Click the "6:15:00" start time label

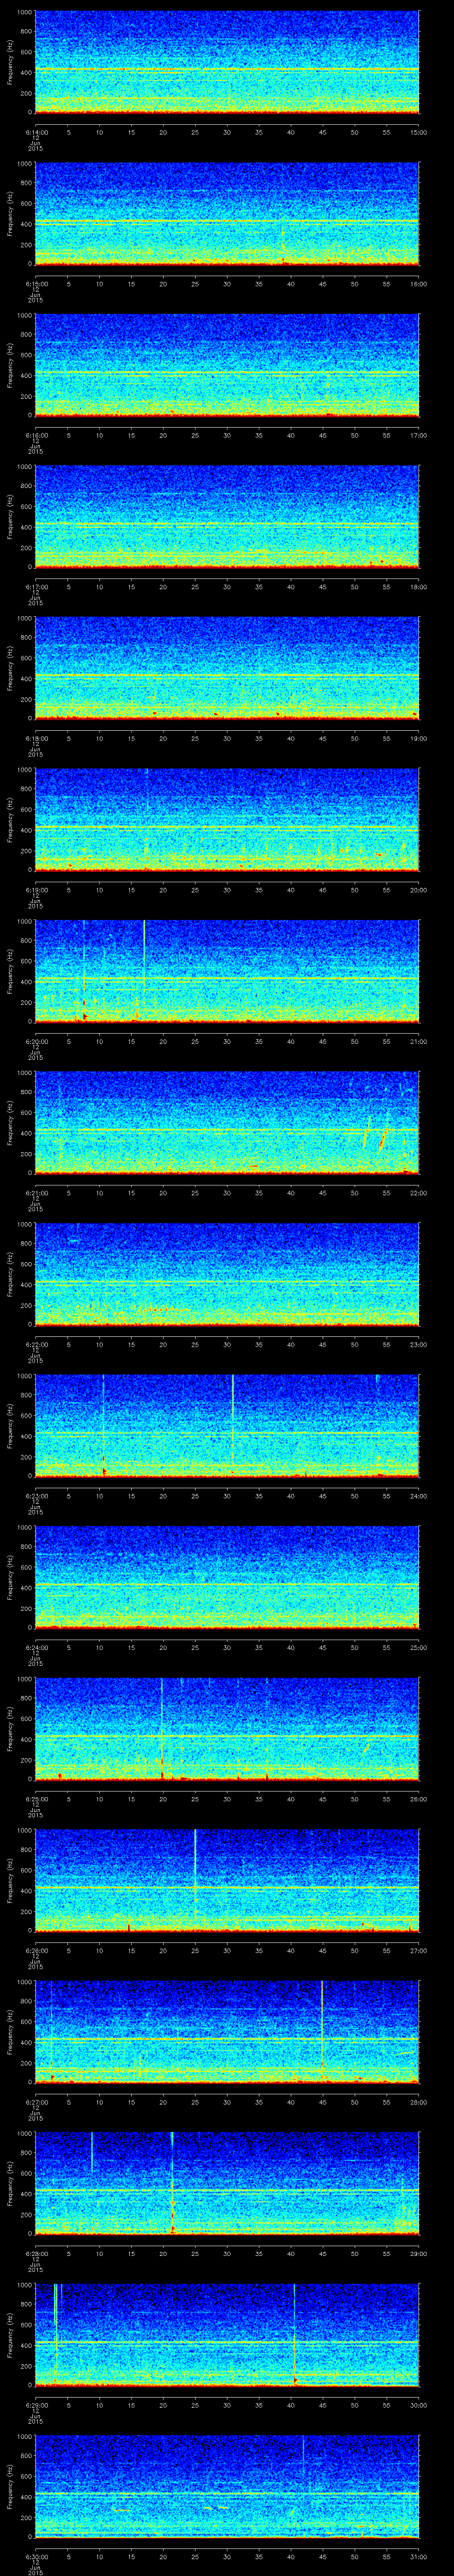(36, 284)
